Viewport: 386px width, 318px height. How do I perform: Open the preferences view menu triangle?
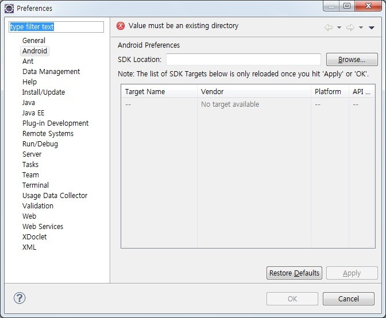pyautogui.click(x=372, y=28)
